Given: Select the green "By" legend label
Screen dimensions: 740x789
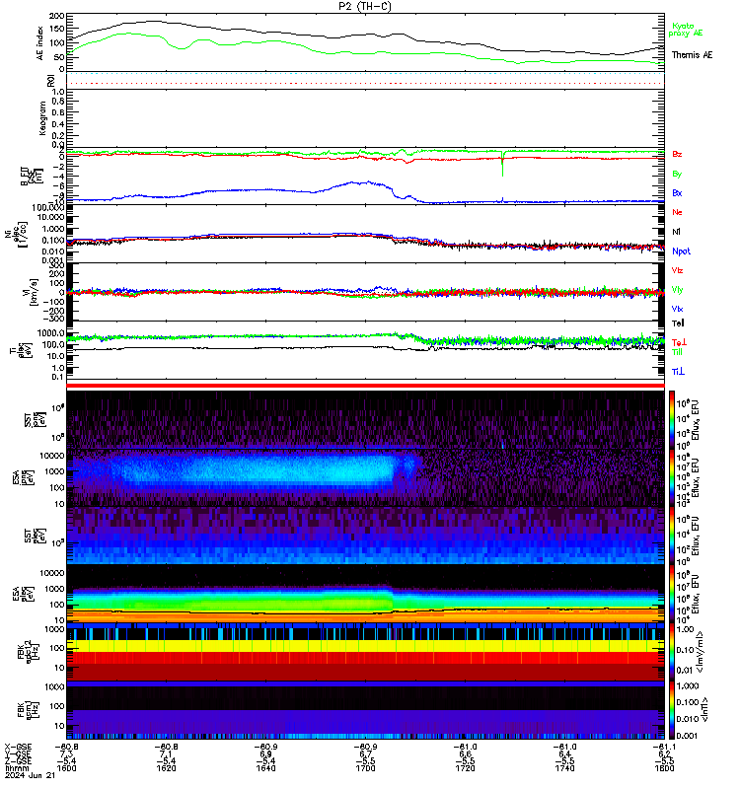Looking at the screenshot, I should pyautogui.click(x=677, y=174).
